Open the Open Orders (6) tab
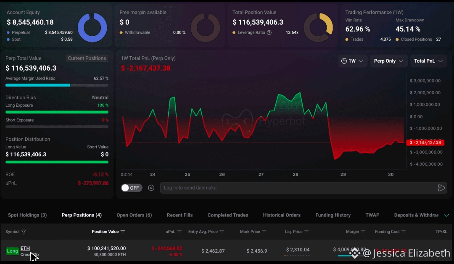 (x=134, y=215)
